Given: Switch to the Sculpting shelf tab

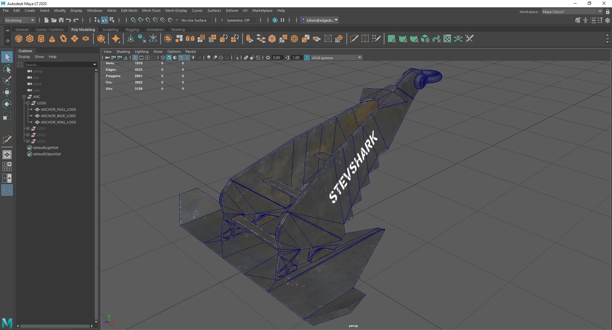Looking at the screenshot, I should click(110, 30).
